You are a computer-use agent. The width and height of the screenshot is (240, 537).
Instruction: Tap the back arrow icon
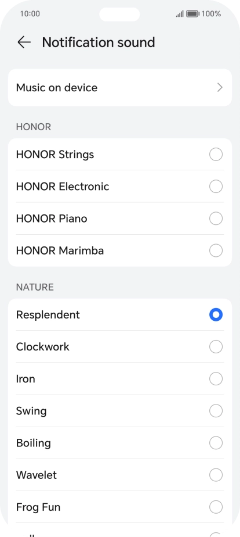tap(24, 42)
